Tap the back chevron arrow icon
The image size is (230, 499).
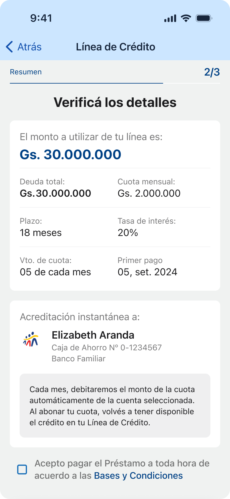10,47
